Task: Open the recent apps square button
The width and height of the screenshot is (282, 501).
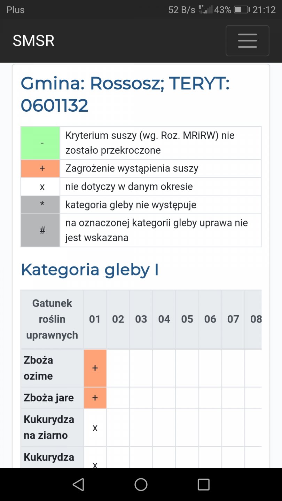Action: (x=203, y=484)
